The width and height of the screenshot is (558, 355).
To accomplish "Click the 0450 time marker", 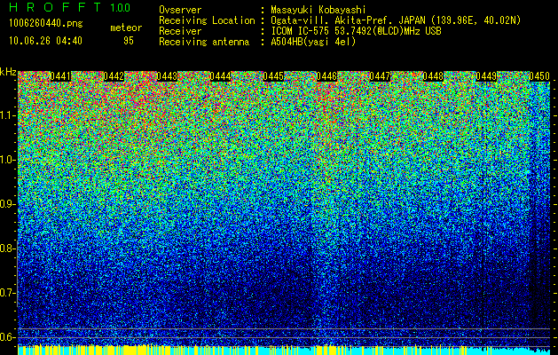I will [x=539, y=76].
